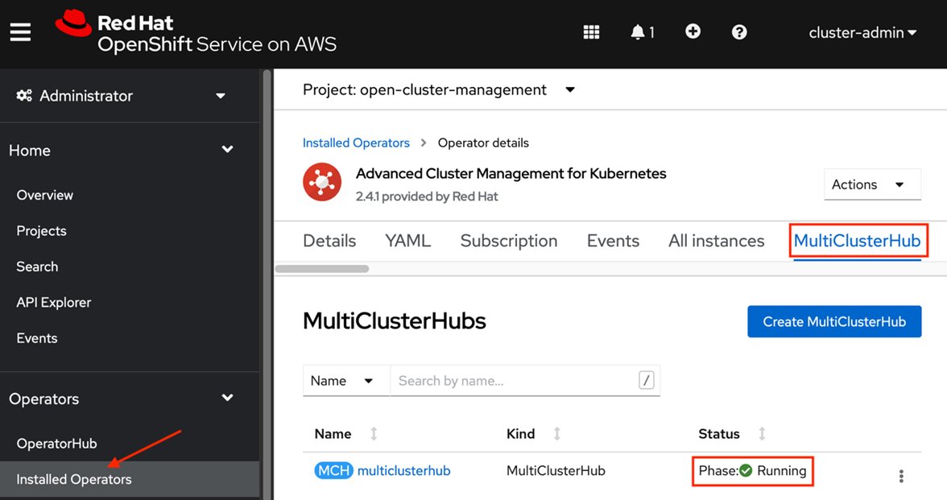
Task: Open Events in the sidebar
Action: coord(37,338)
